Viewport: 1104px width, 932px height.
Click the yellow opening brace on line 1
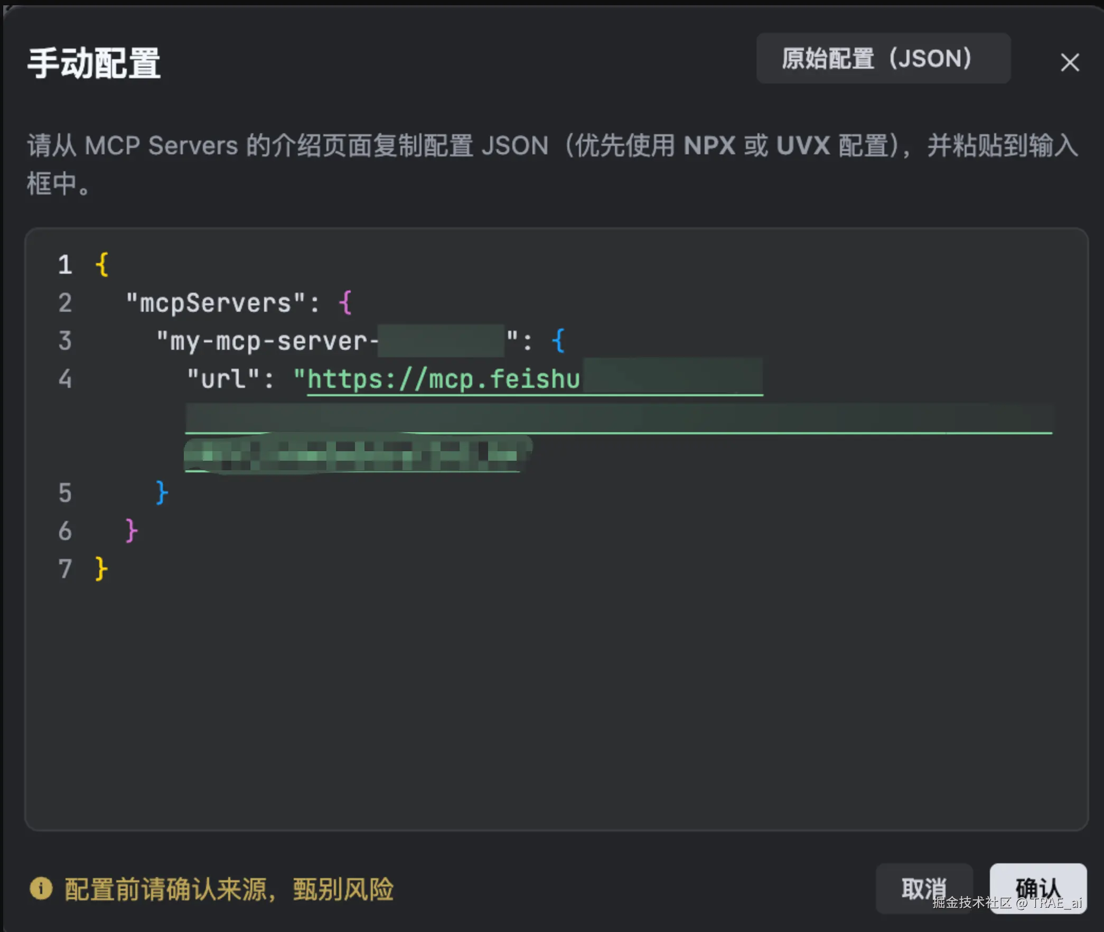[102, 264]
